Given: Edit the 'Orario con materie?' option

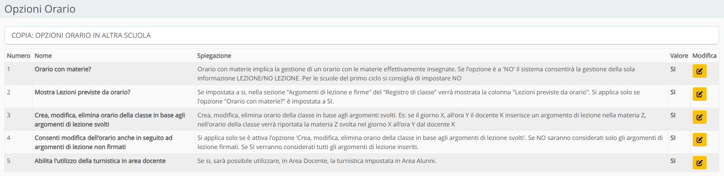Looking at the screenshot, I should 699,71.
